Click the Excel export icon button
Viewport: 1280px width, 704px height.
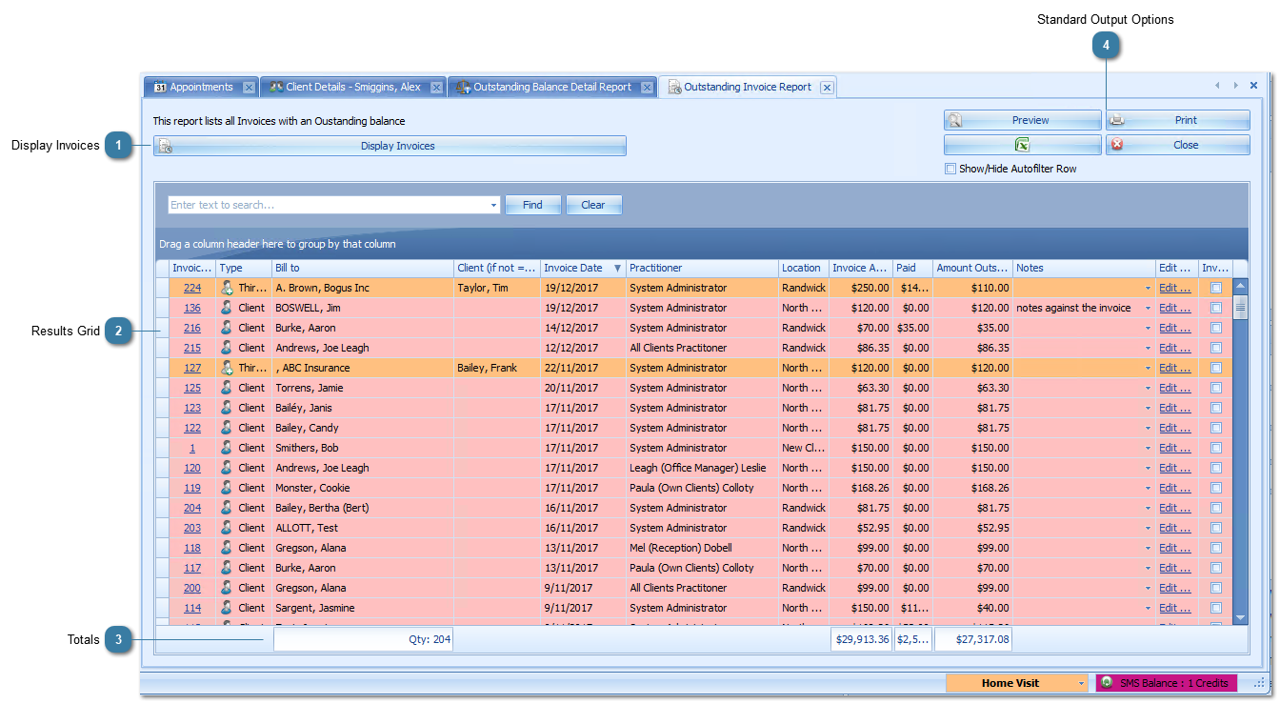pyautogui.click(x=1022, y=145)
